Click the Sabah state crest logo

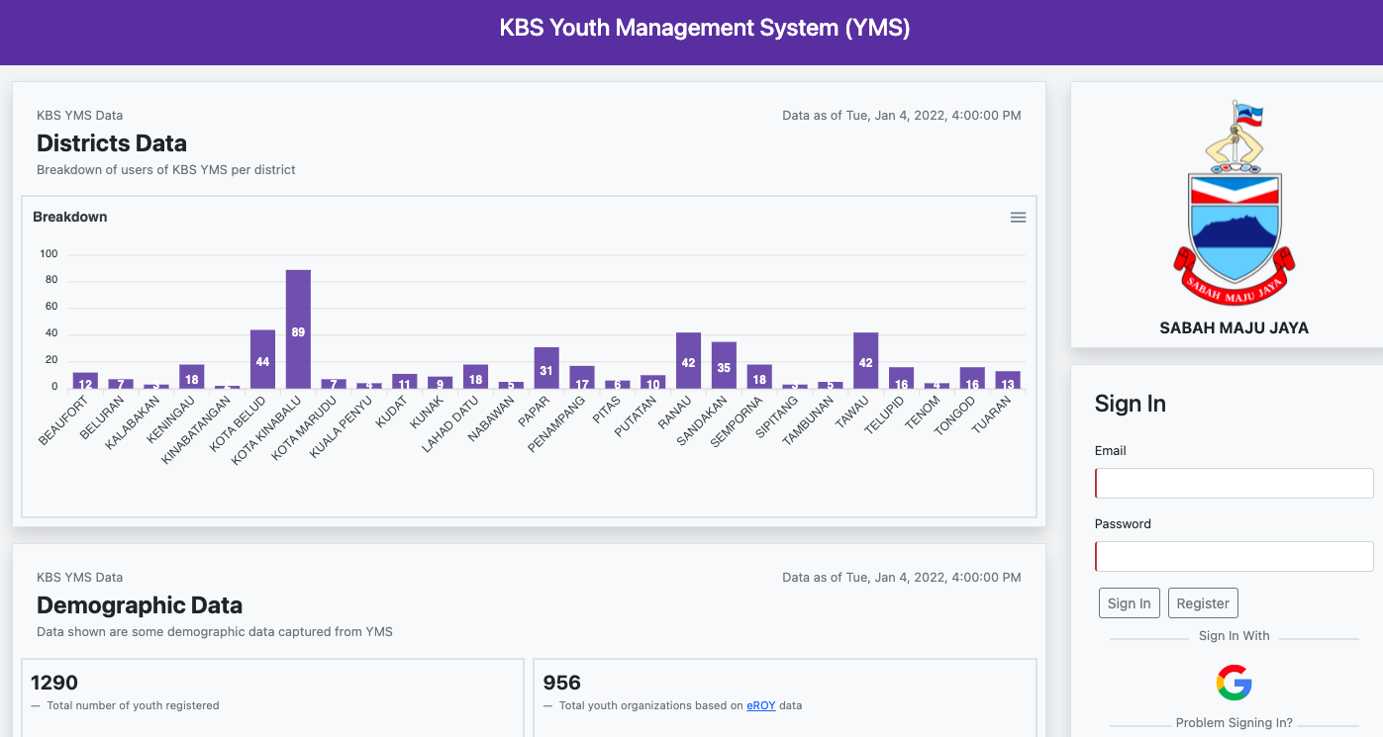(1234, 205)
